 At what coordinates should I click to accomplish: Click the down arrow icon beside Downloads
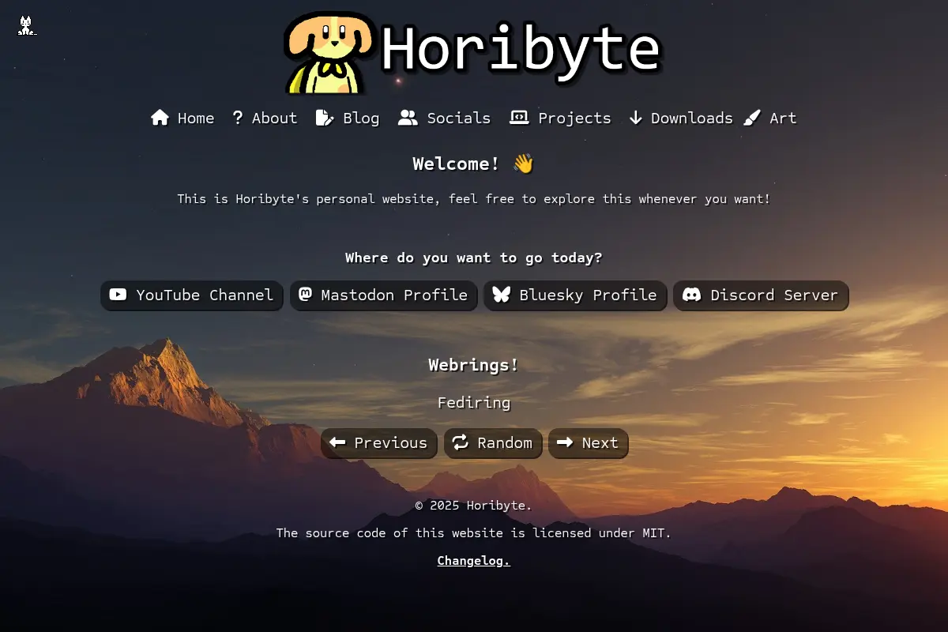[636, 118]
